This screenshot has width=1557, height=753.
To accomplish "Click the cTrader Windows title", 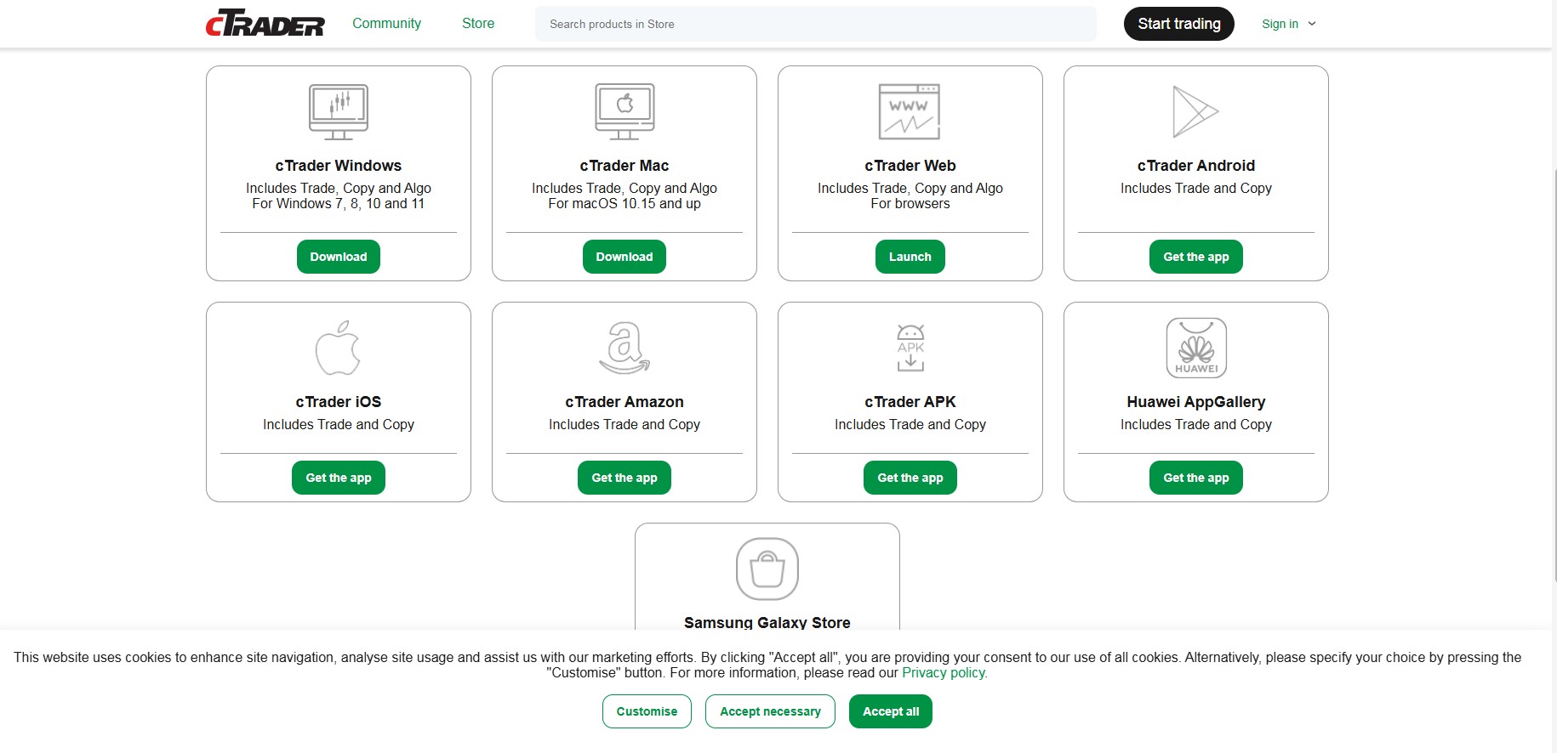I will (339, 166).
